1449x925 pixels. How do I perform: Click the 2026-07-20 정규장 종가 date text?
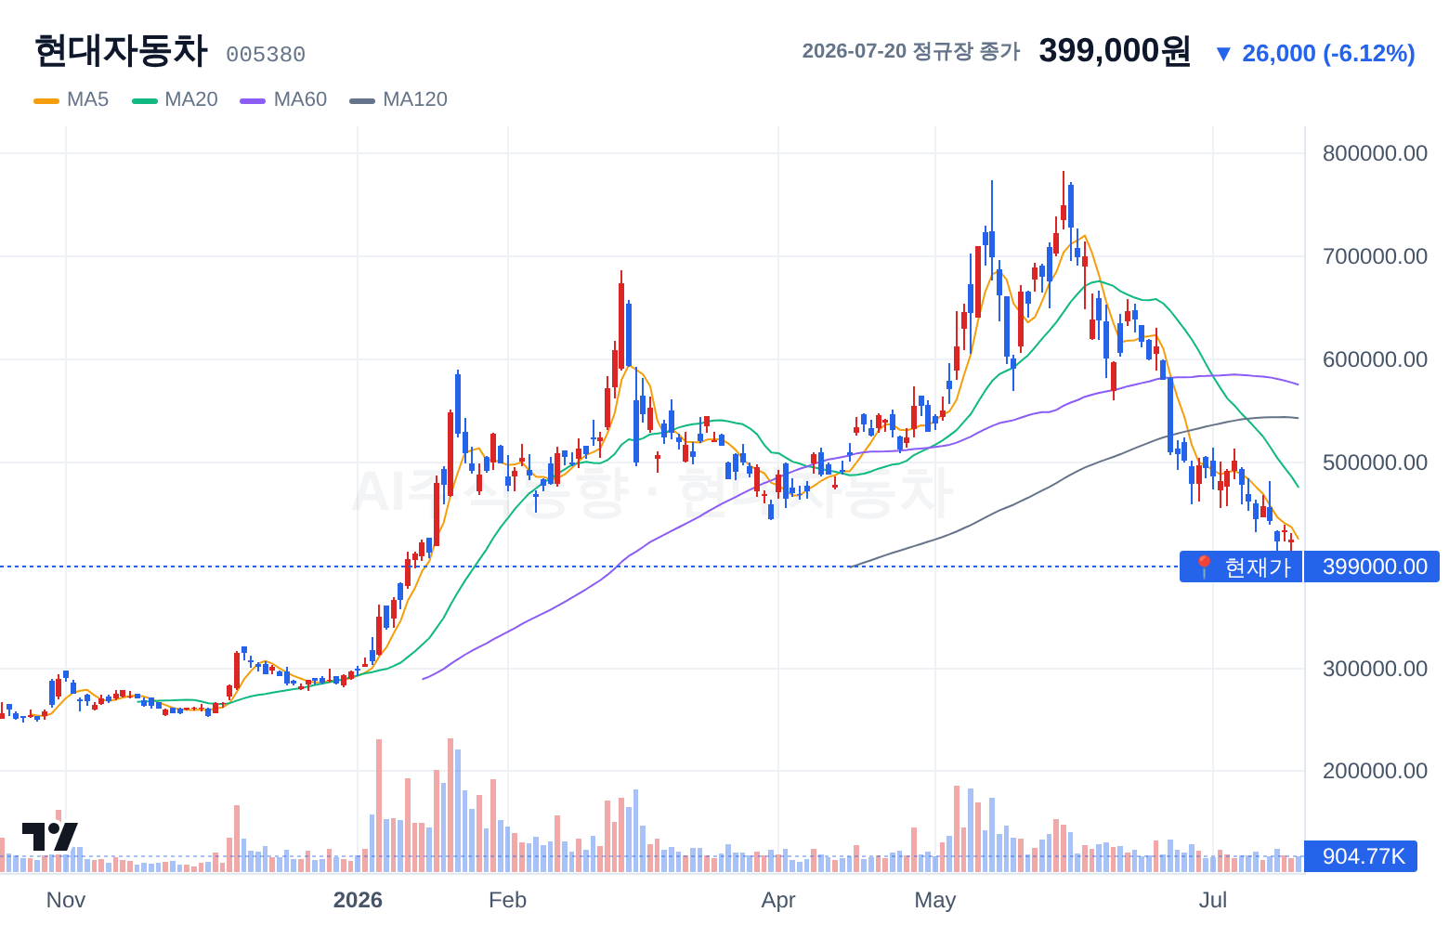click(x=910, y=51)
